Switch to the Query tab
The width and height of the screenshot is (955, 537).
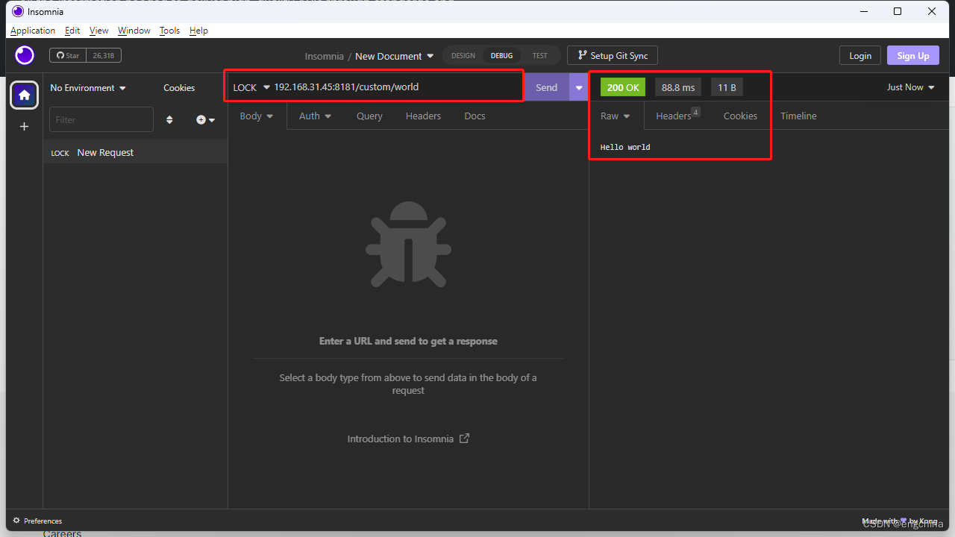369,116
